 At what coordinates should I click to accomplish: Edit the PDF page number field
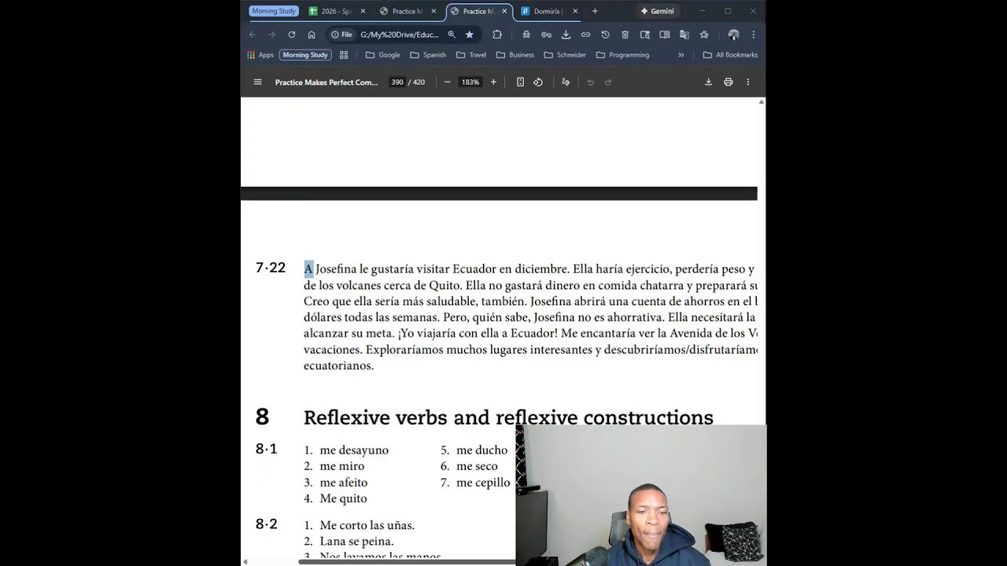[397, 82]
